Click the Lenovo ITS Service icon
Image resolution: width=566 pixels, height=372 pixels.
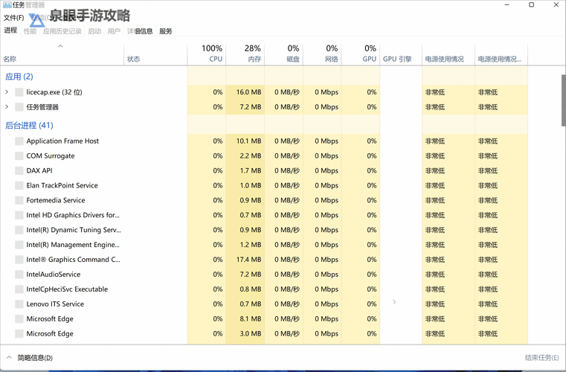click(19, 304)
